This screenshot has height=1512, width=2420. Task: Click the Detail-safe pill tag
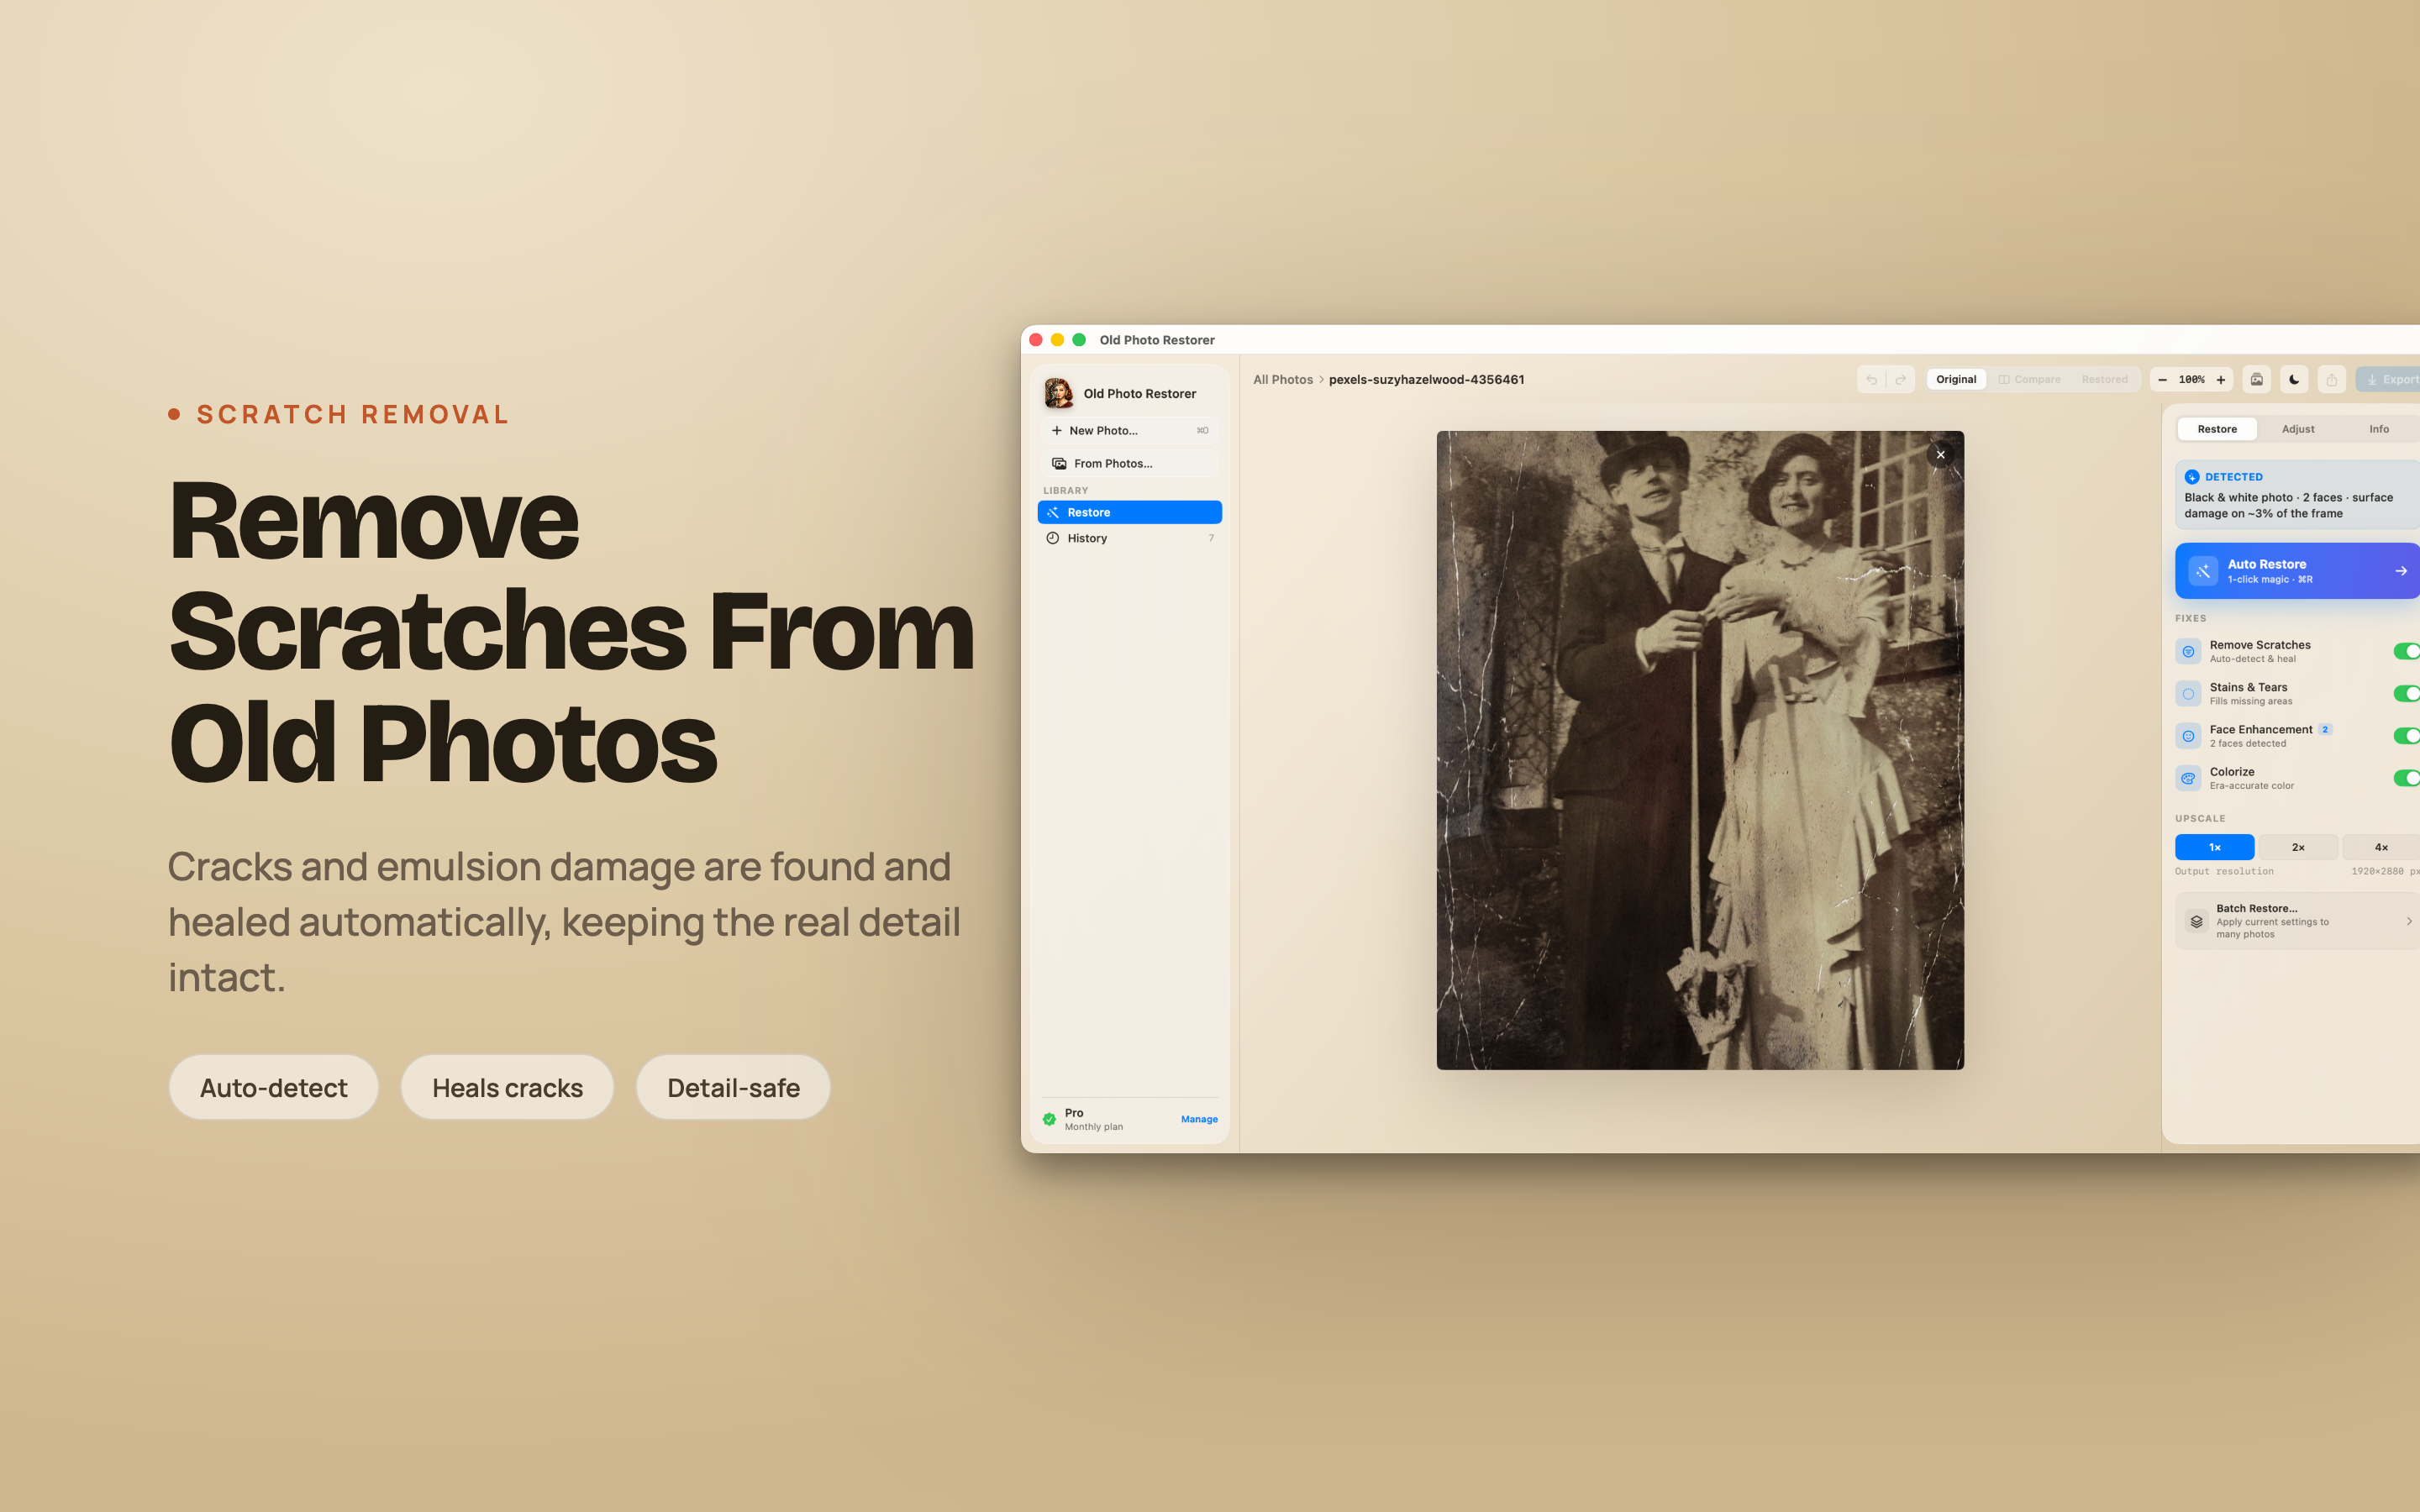point(733,1087)
